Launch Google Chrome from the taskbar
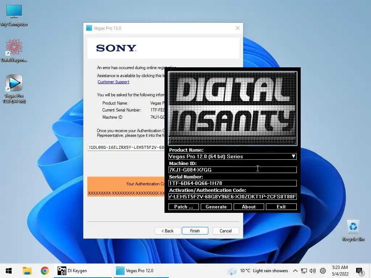 tap(45, 271)
